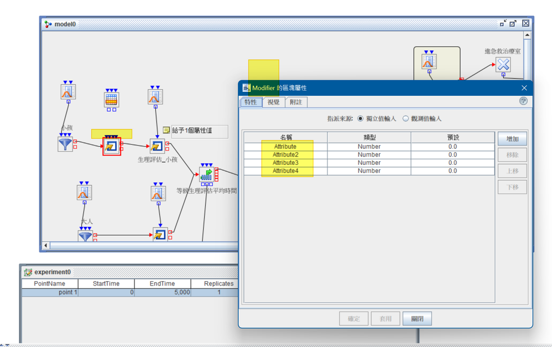Select the distribution block inside rounded box
Screen dimensions: 552x347
click(x=429, y=61)
